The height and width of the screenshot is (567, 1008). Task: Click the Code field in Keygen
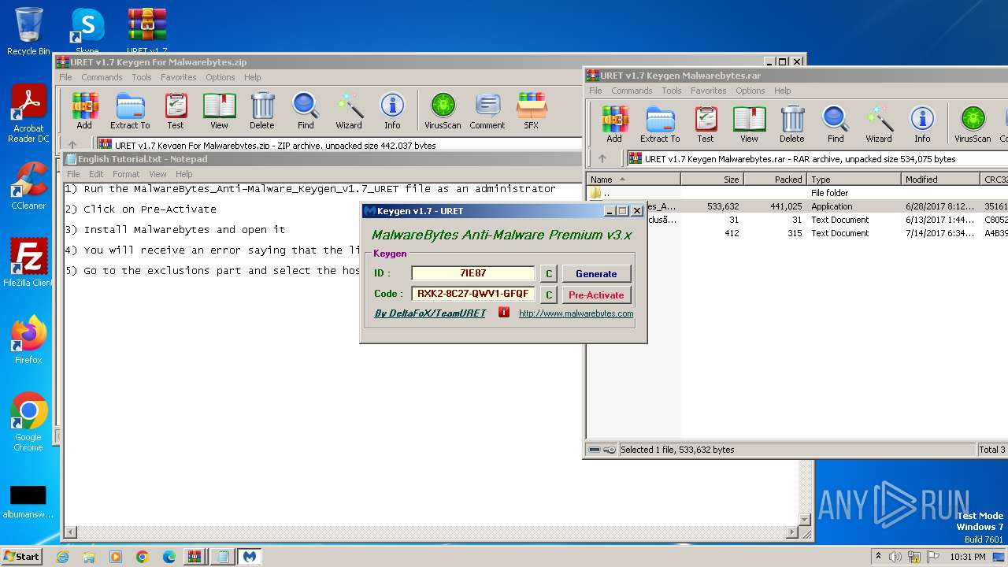click(473, 294)
